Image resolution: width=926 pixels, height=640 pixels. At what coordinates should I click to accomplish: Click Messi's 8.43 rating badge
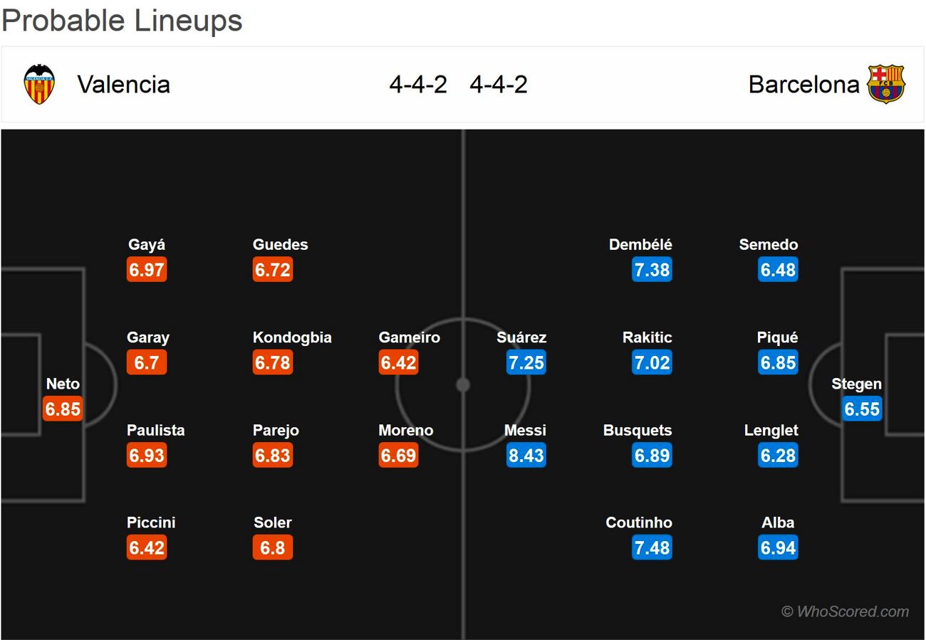coord(526,456)
